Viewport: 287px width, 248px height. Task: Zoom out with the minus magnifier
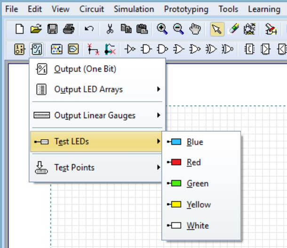(178, 29)
